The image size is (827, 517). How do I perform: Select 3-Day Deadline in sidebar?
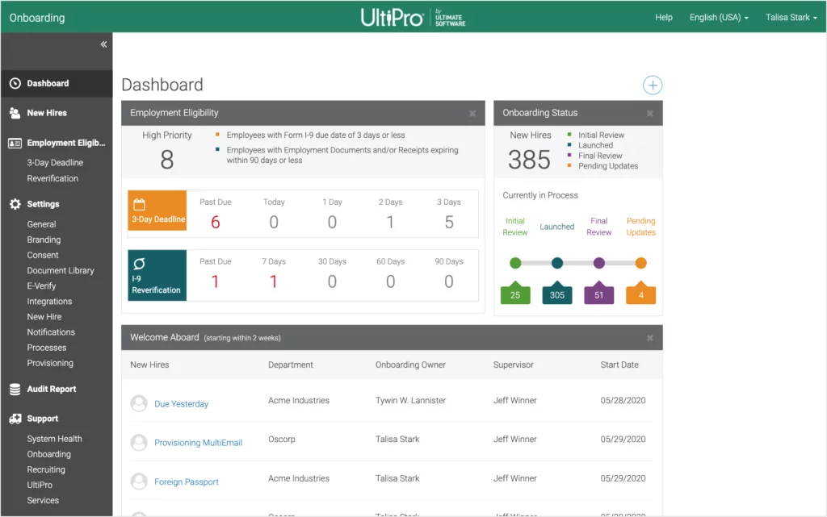[x=55, y=162]
